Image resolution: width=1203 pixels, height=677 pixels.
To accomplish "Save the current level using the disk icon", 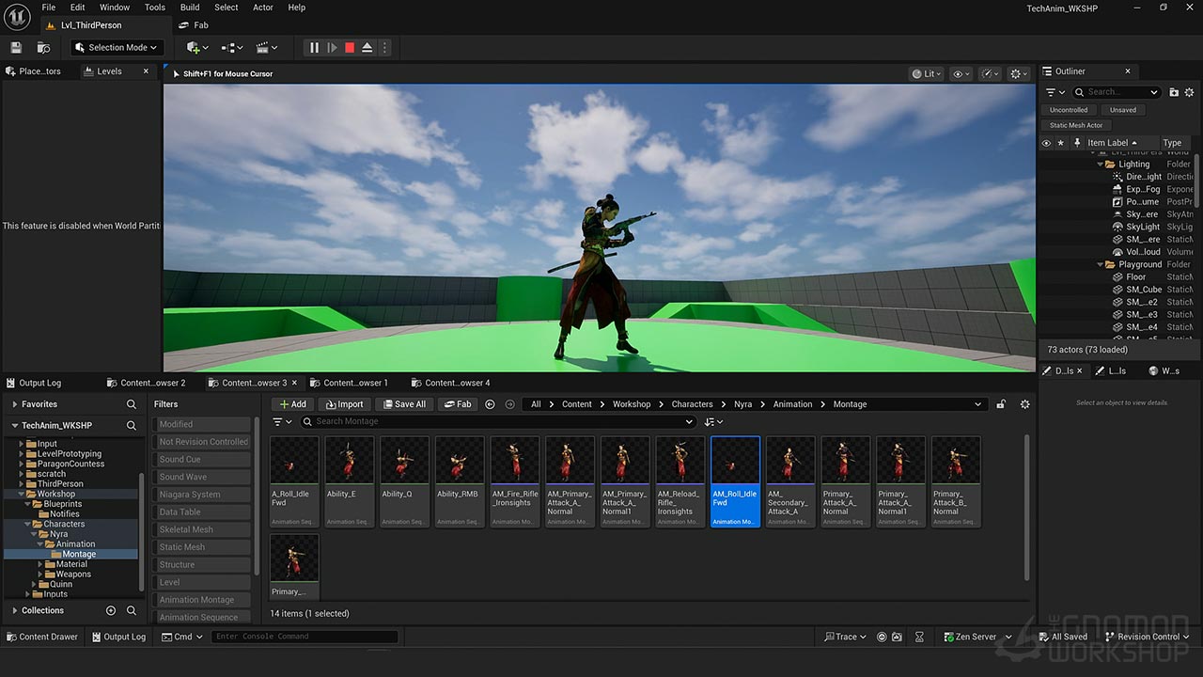I will point(16,48).
